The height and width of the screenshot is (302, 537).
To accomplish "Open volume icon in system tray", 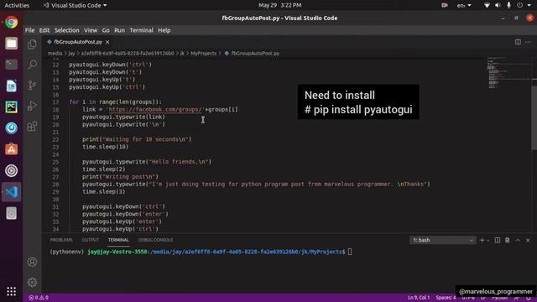I will pyautogui.click(x=498, y=5).
